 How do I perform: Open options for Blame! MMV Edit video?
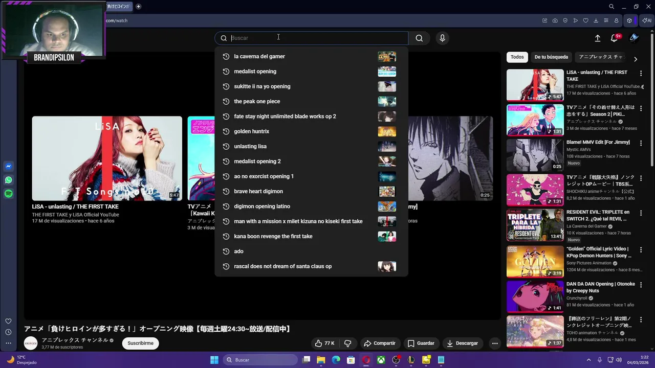(641, 143)
